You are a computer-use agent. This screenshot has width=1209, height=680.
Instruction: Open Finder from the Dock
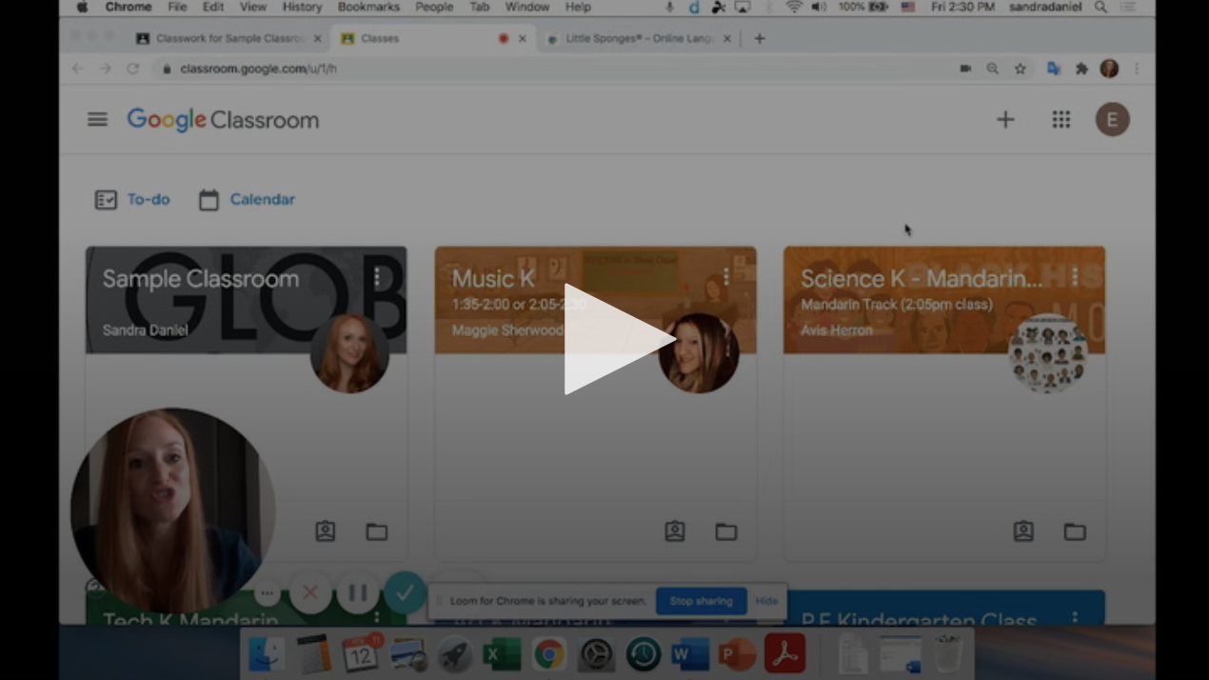point(267,654)
